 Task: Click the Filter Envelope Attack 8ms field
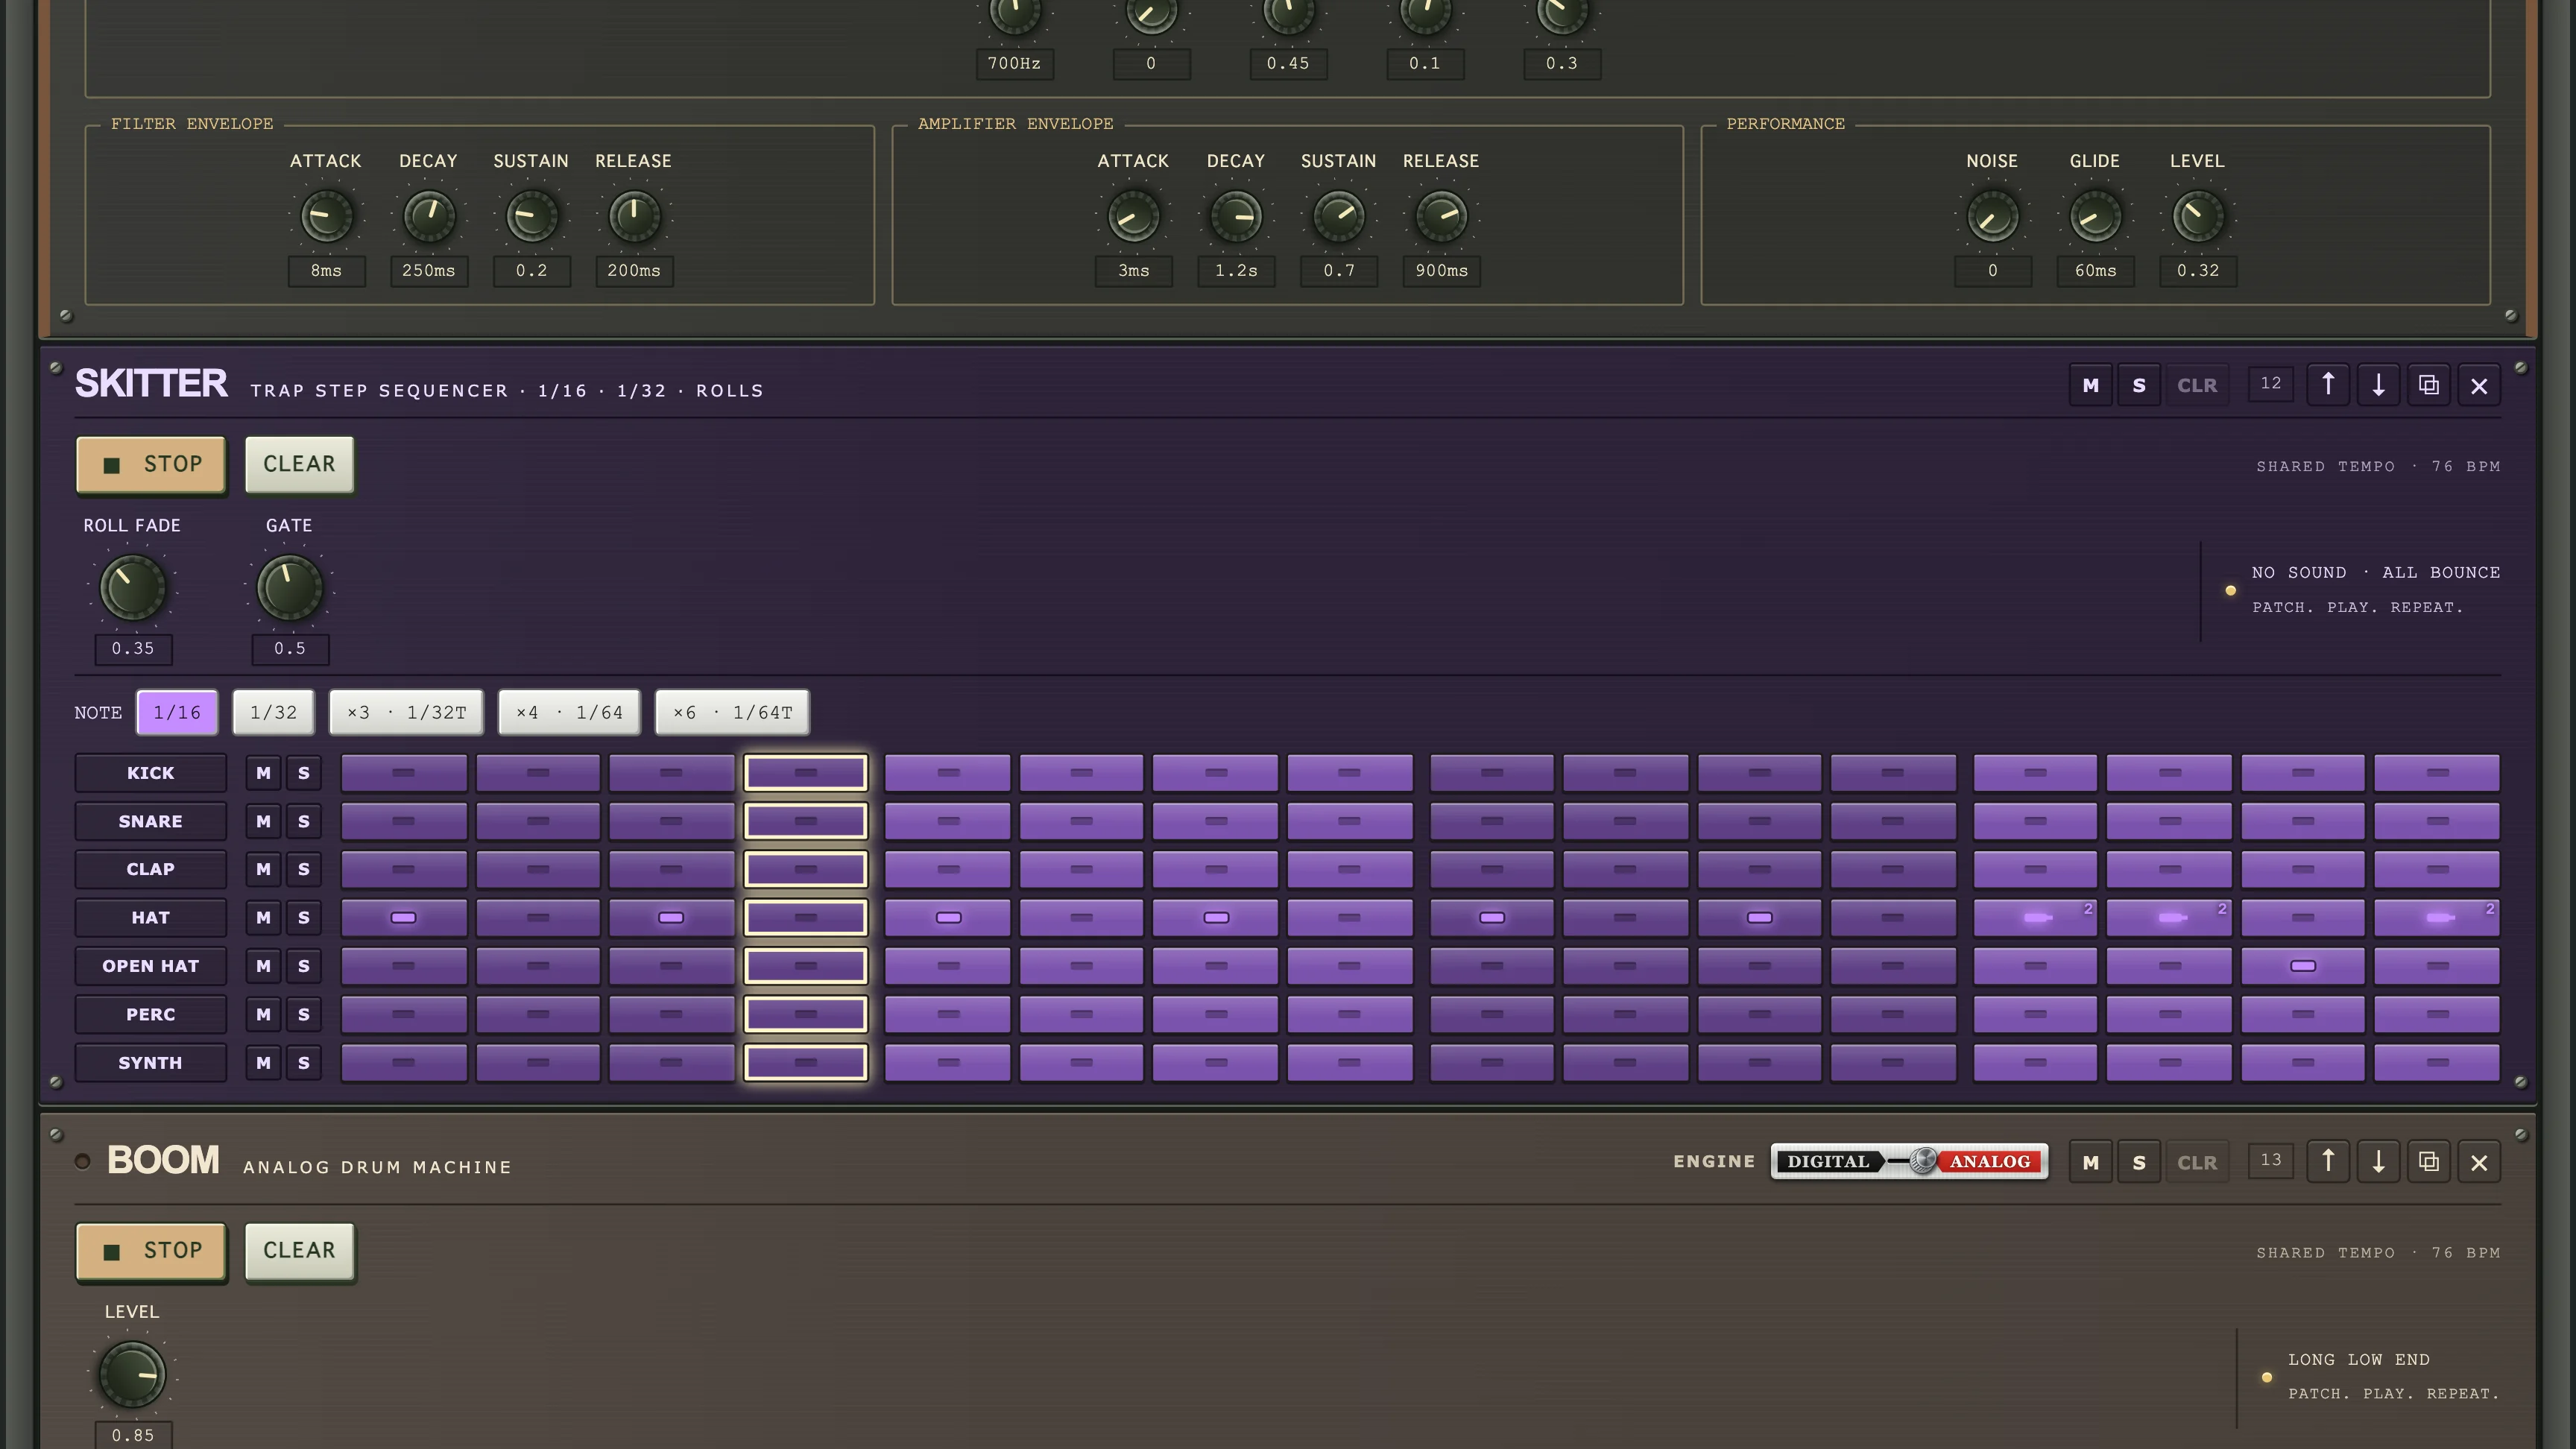coord(327,271)
